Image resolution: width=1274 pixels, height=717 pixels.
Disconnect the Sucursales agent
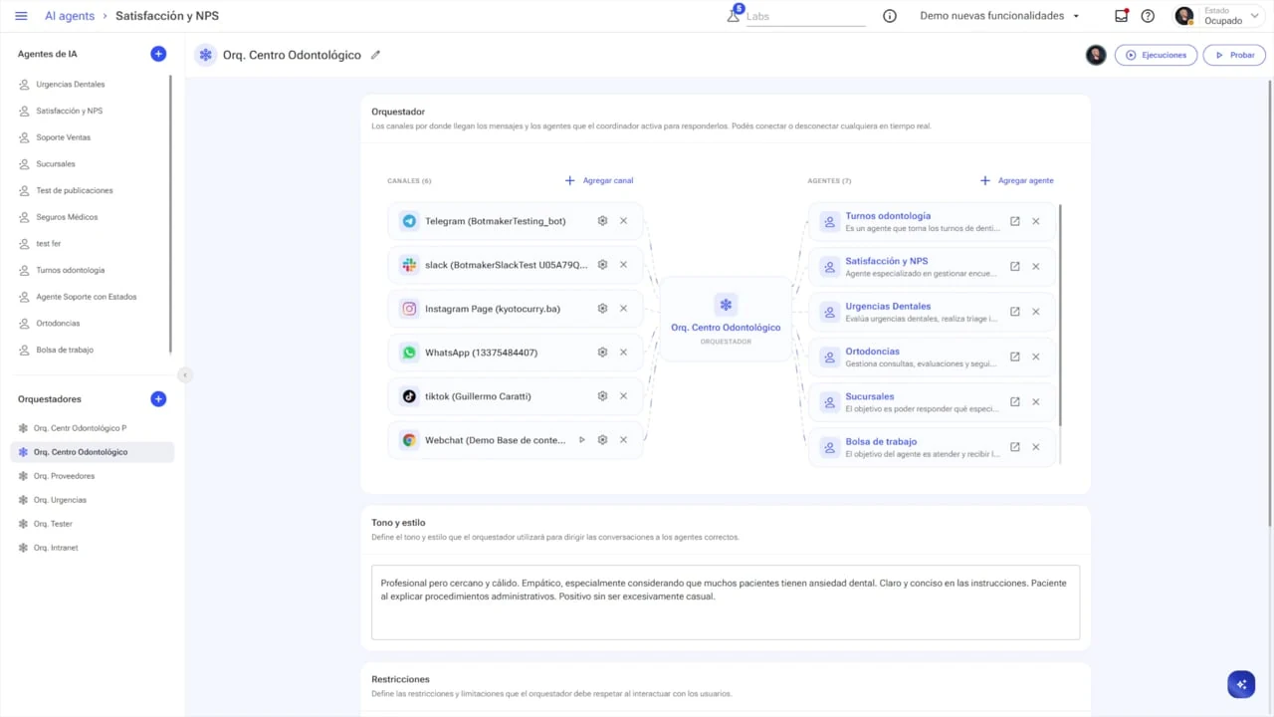[1035, 402]
